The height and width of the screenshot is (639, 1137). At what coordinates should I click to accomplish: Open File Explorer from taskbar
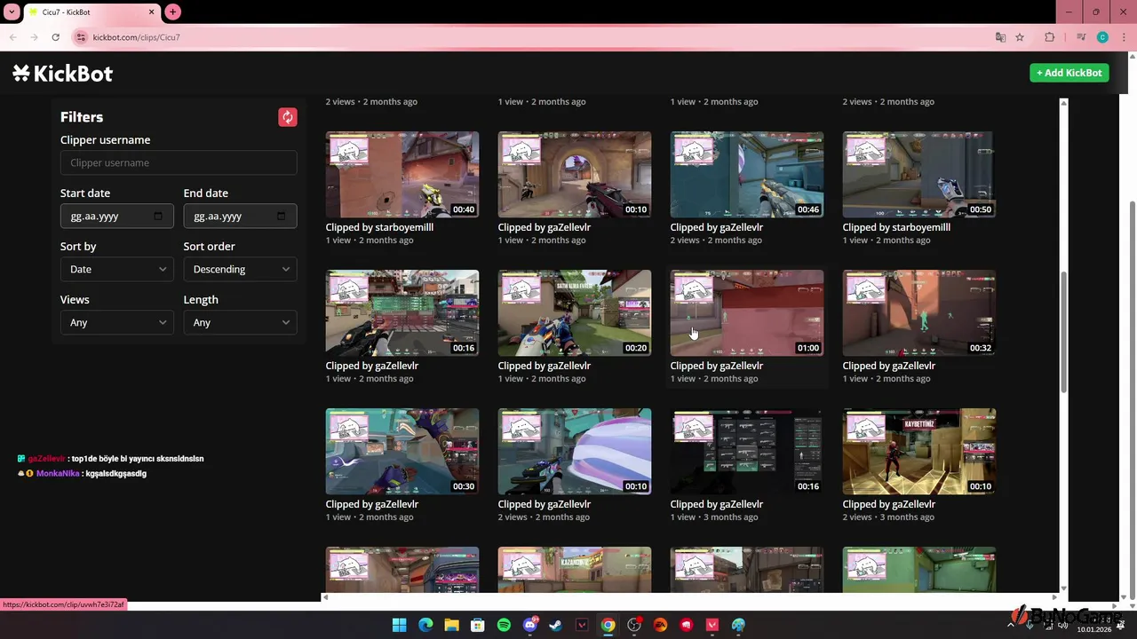451,625
